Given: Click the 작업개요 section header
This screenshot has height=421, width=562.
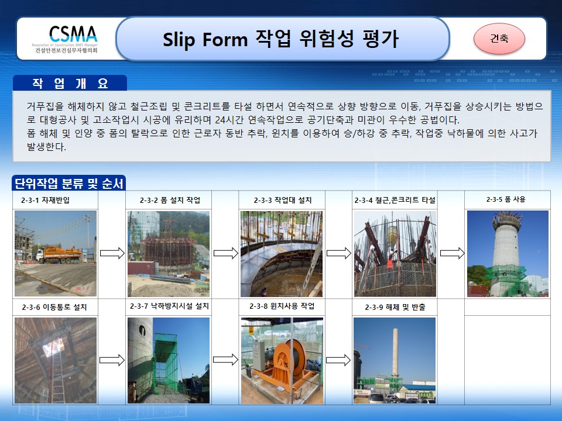Looking at the screenshot, I should click(x=70, y=83).
